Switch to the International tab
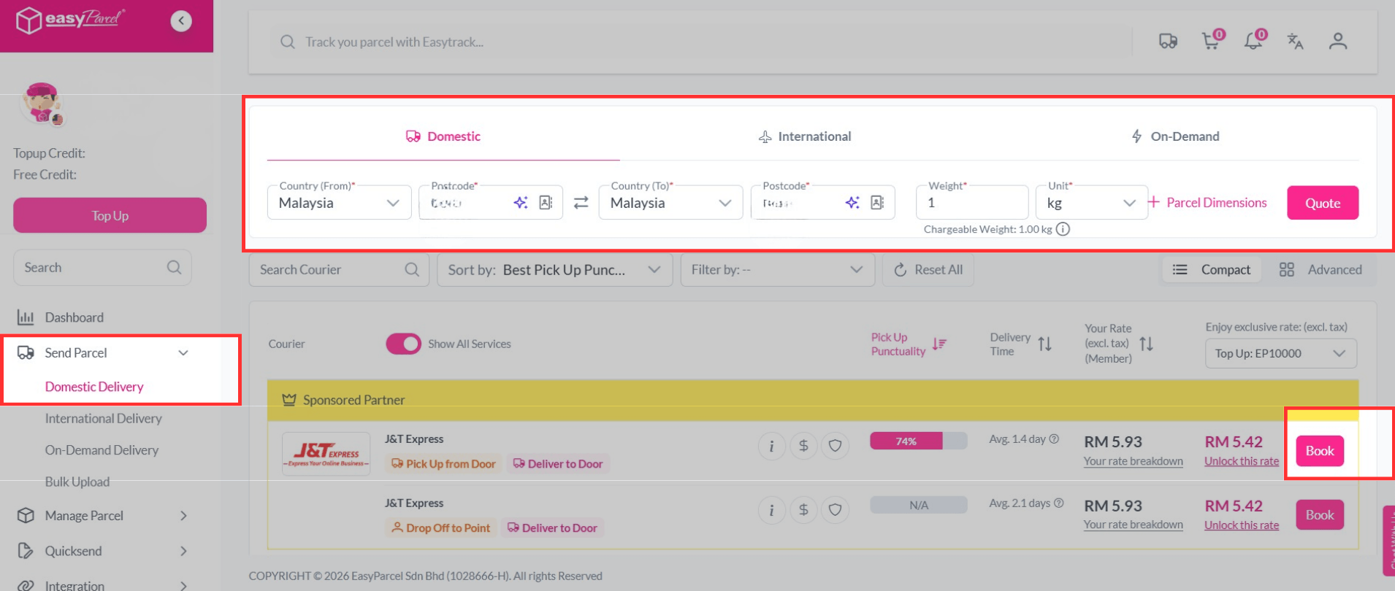 [x=805, y=136]
